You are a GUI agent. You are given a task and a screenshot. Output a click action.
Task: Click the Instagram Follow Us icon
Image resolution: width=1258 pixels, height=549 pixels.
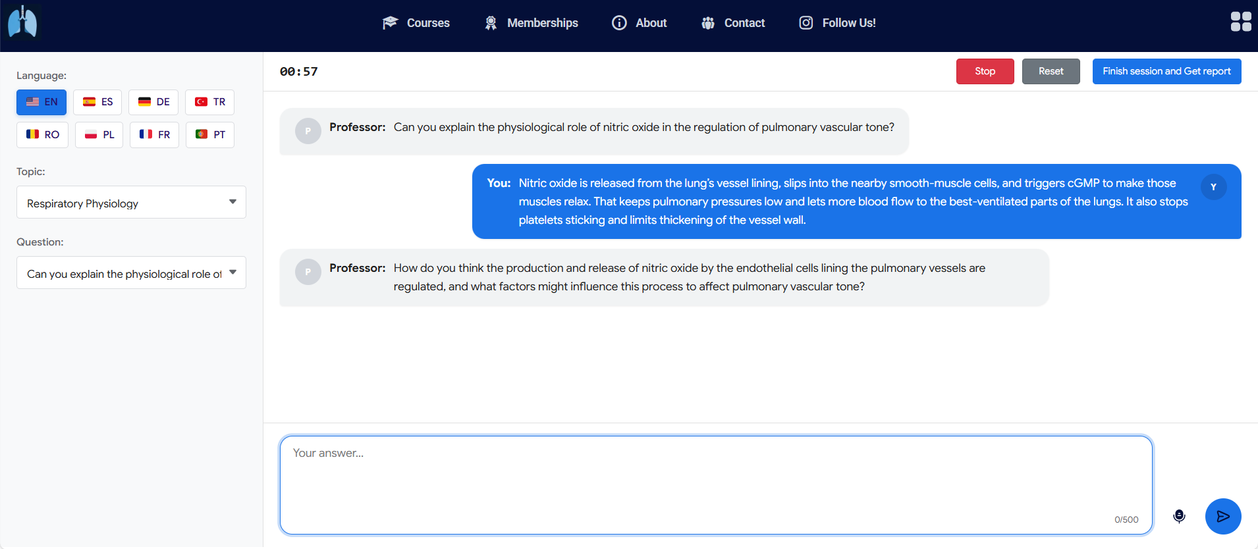(806, 22)
